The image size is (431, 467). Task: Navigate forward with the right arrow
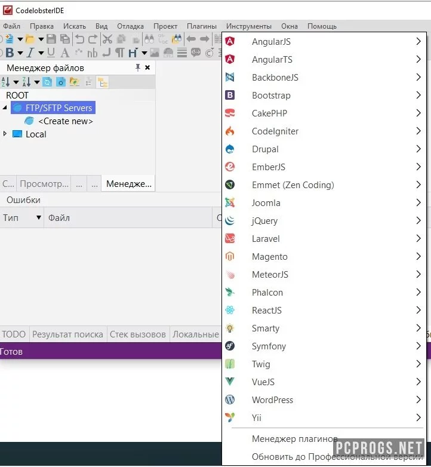click(x=204, y=39)
